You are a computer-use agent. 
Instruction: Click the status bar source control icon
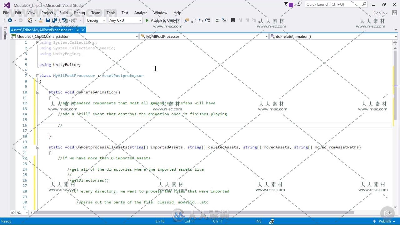pyautogui.click(x=272, y=221)
